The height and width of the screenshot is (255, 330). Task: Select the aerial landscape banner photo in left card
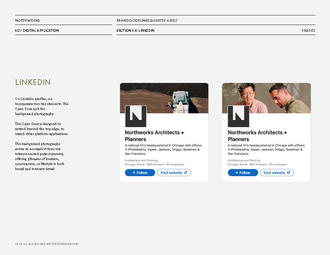coord(164,98)
